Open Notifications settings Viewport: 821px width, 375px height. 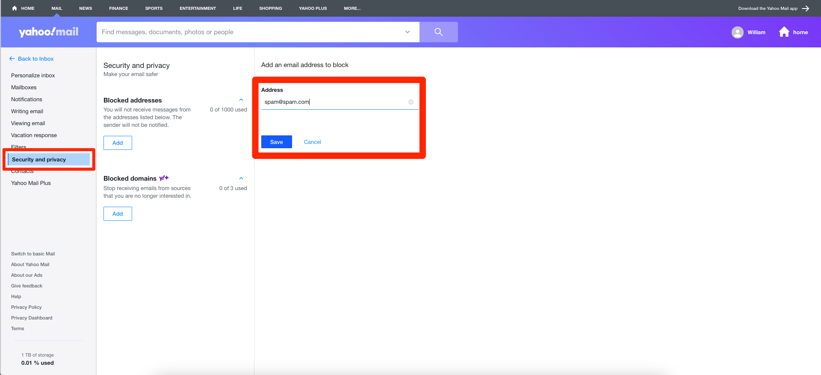27,100
